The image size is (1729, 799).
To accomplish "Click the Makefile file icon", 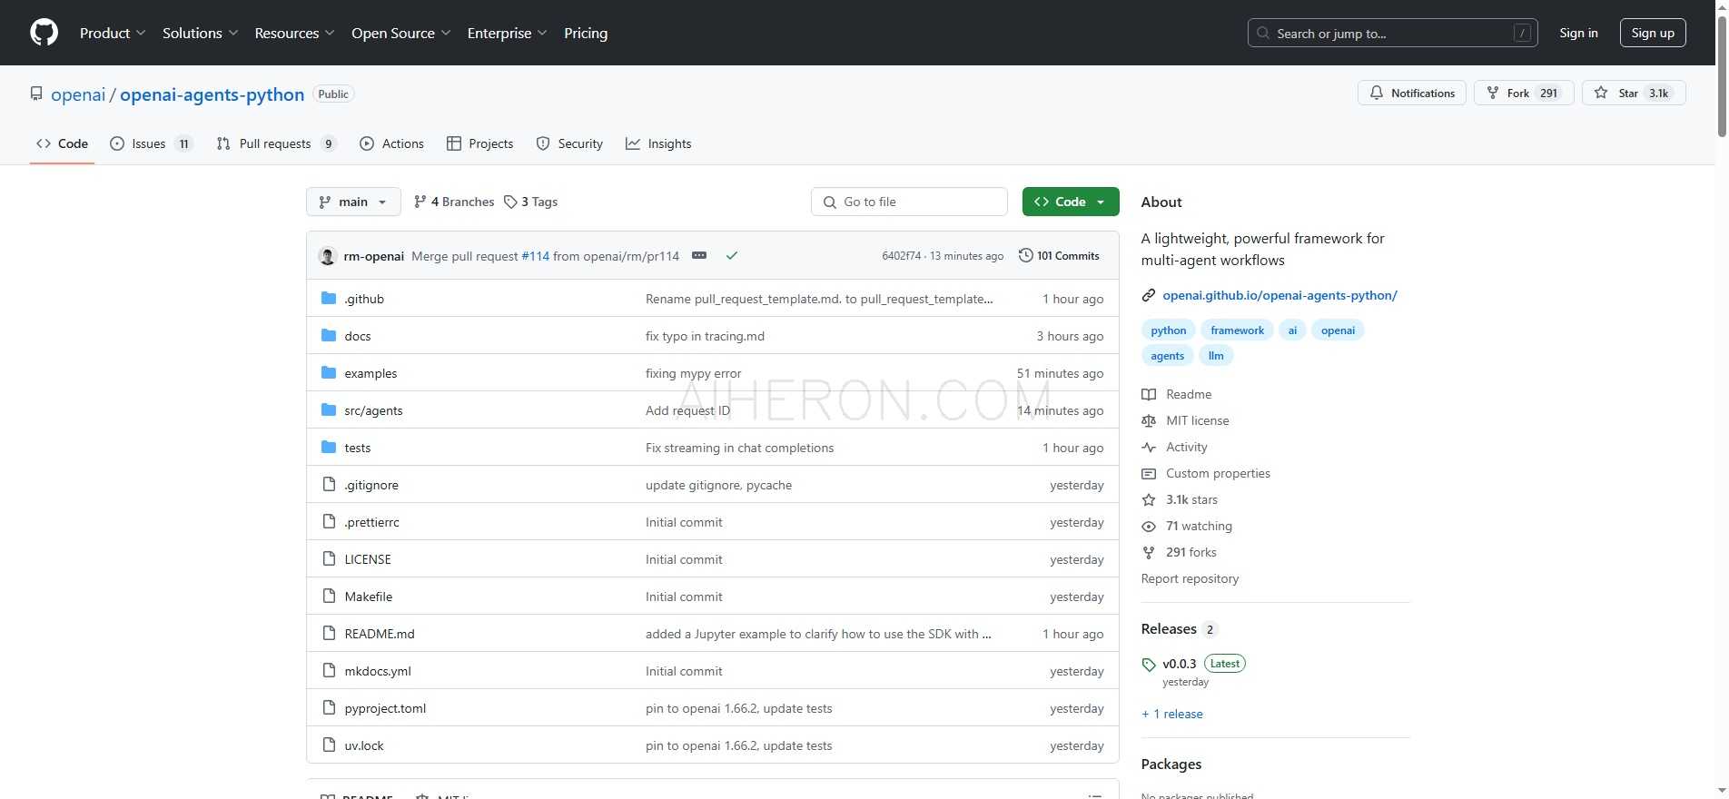I will point(329,597).
